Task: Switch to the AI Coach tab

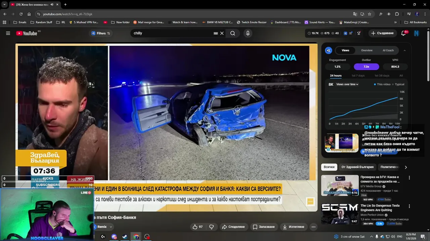Action: pos(388,50)
